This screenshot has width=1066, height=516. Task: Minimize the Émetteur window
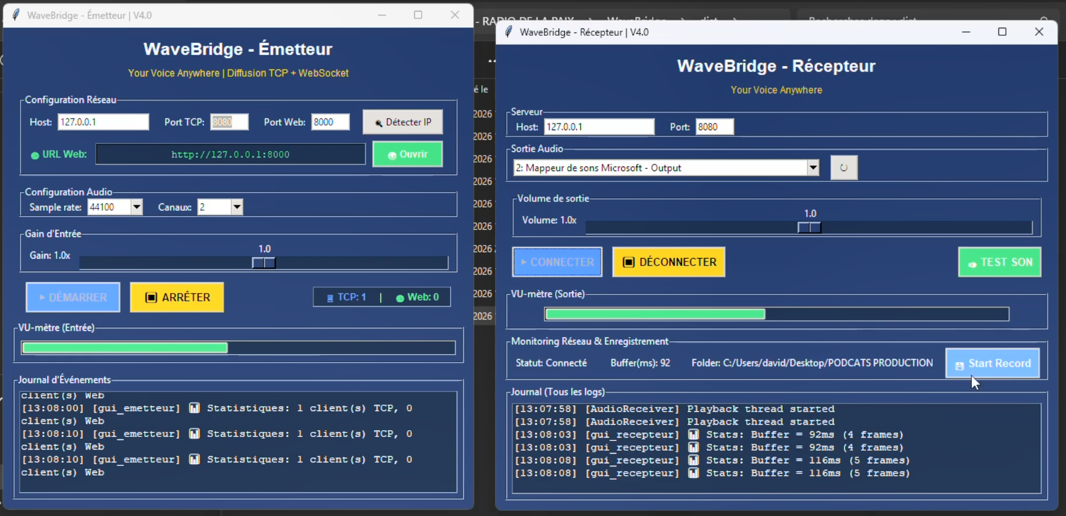click(382, 15)
